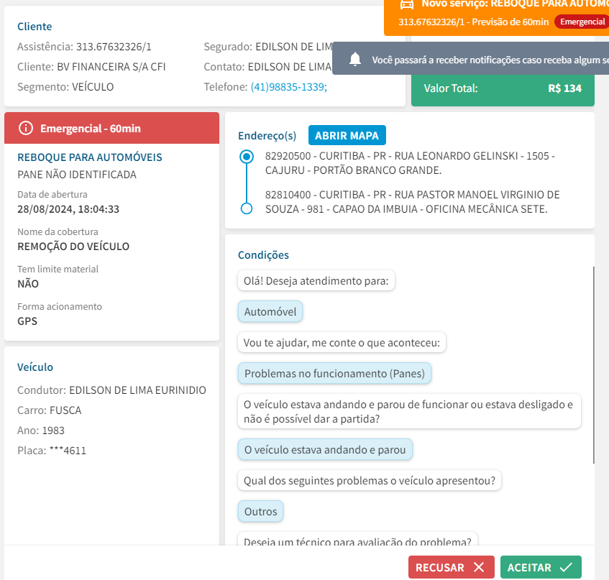Click the hollow destination marker on the route
This screenshot has height=580, width=609.
click(x=247, y=208)
